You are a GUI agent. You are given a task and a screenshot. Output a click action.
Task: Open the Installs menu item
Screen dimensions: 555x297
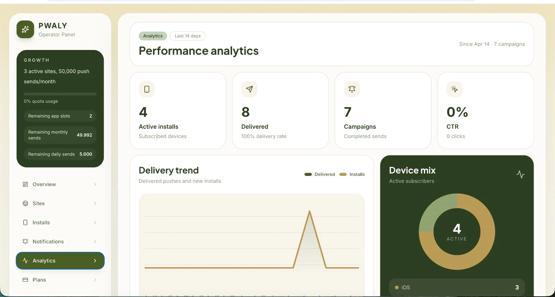(60, 222)
